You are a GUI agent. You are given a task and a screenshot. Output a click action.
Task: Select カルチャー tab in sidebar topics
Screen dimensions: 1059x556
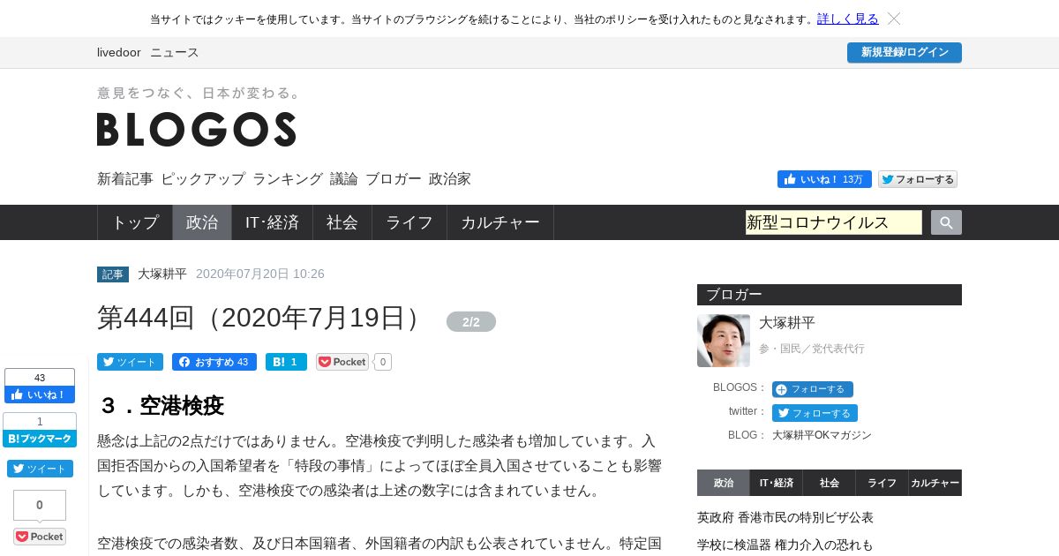[x=935, y=483]
